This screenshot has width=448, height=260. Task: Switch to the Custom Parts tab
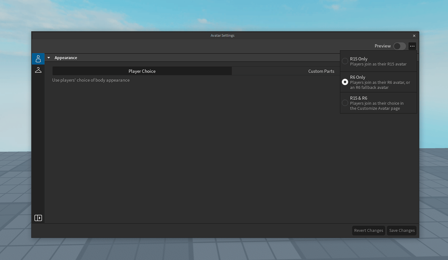[321, 71]
